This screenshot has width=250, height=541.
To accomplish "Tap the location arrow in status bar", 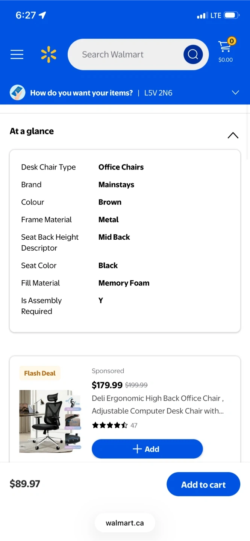I will 42,15.
